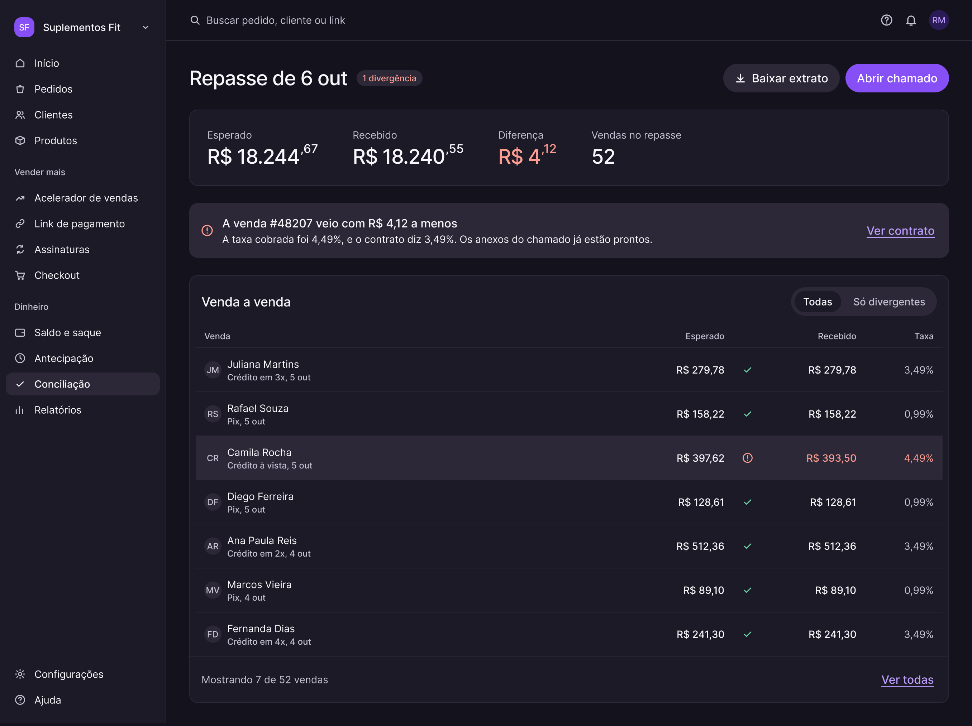
Task: Open the RM user avatar
Action: (939, 20)
